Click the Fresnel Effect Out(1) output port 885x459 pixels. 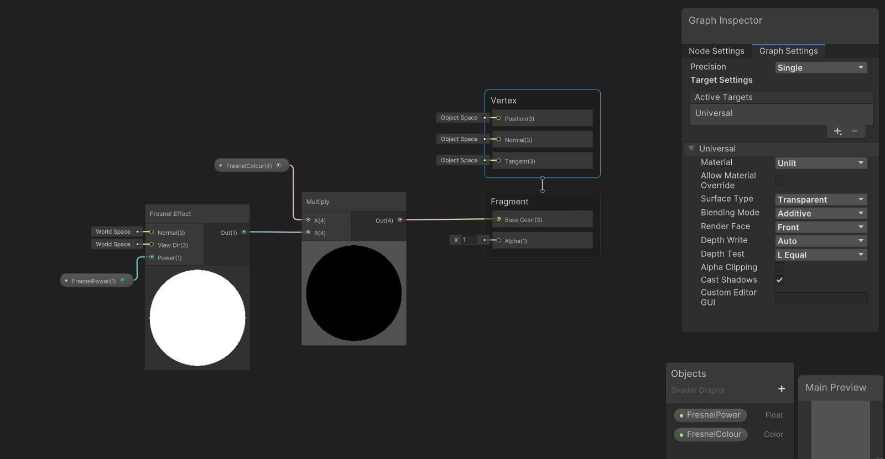[x=243, y=232]
